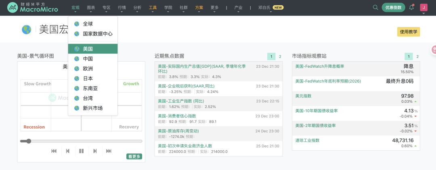This screenshot has width=436, height=170.
Task: Switch to page 2 of 市场指标观察站
Action: click(417, 57)
